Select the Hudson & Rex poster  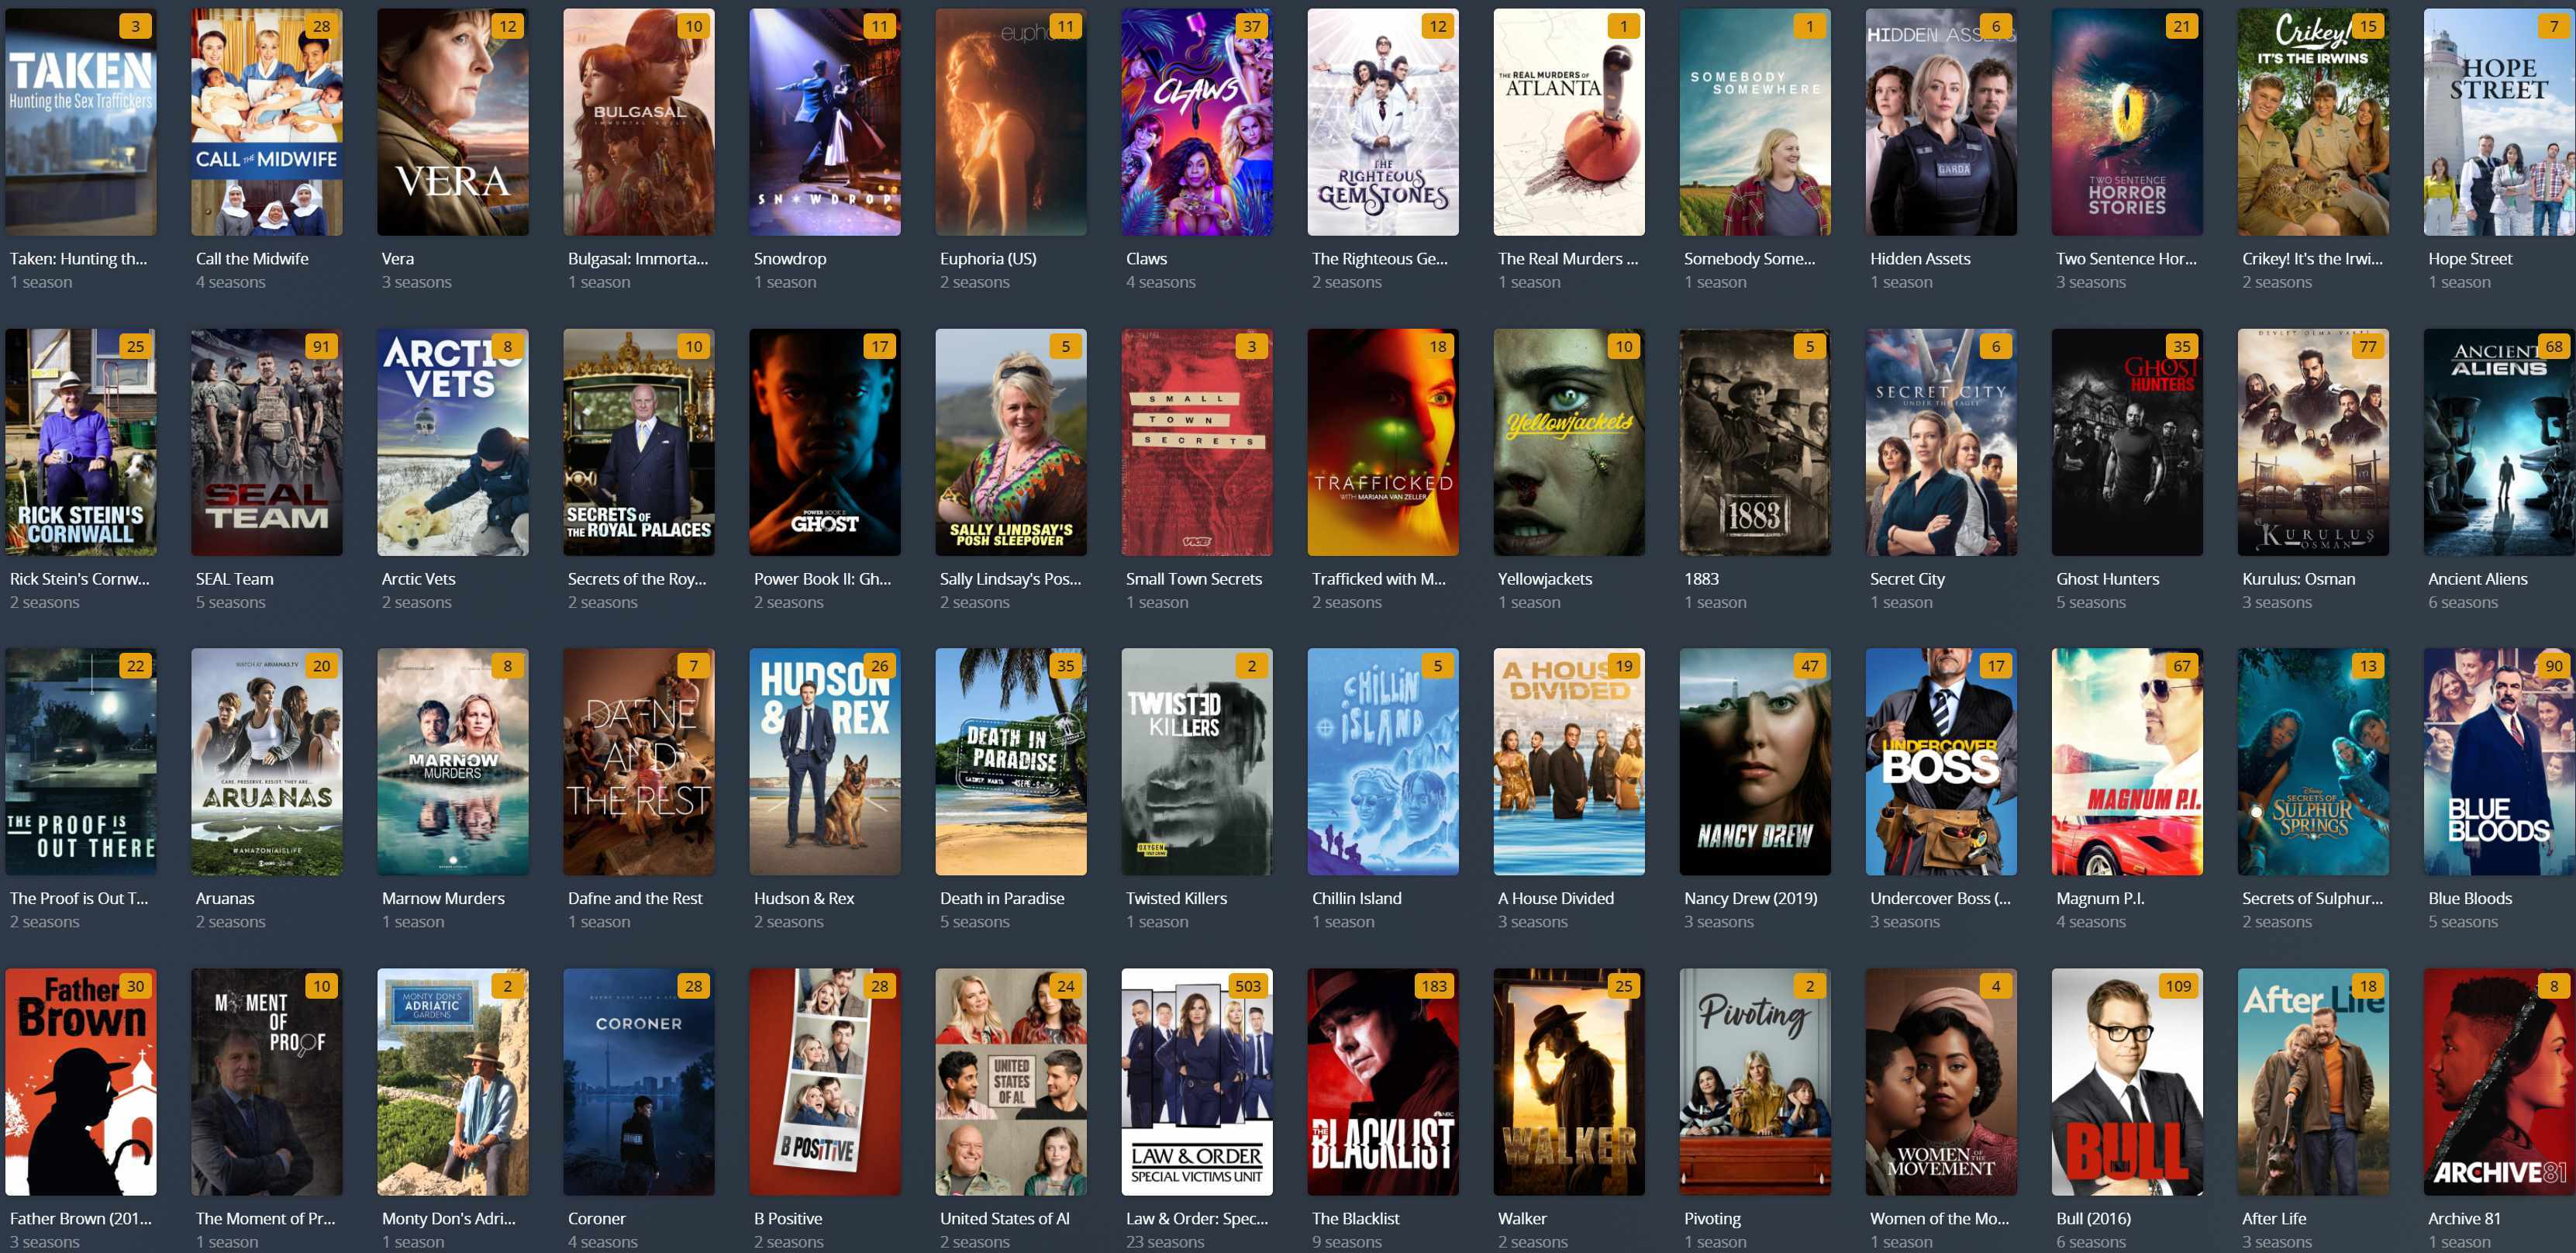tap(824, 762)
